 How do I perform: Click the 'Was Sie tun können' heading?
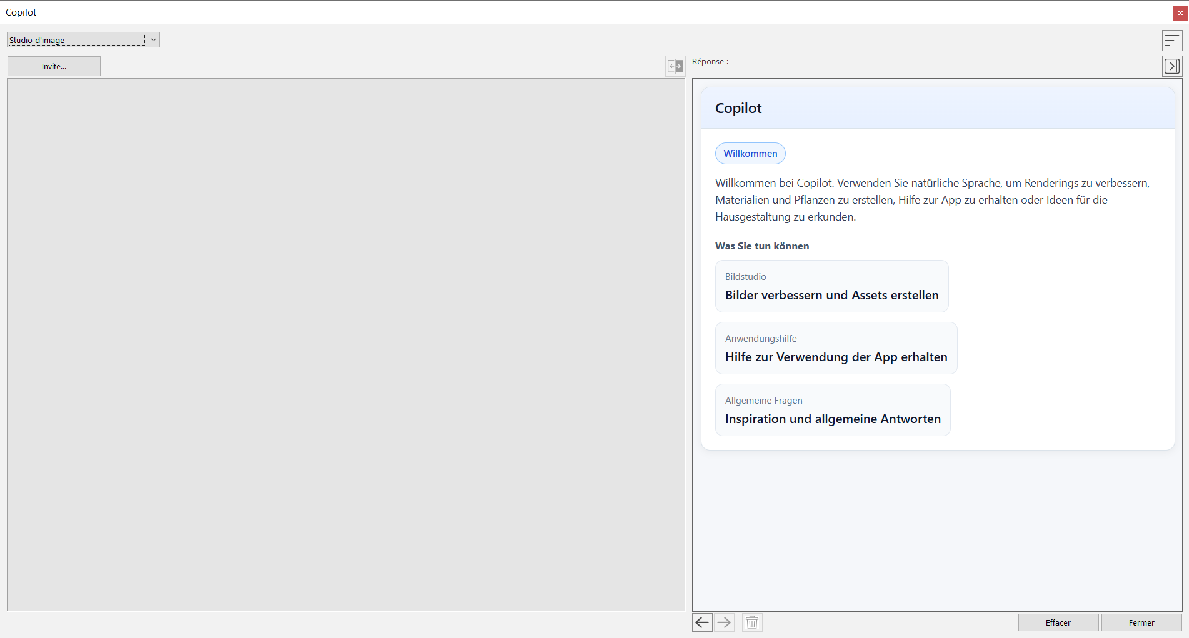click(x=762, y=246)
